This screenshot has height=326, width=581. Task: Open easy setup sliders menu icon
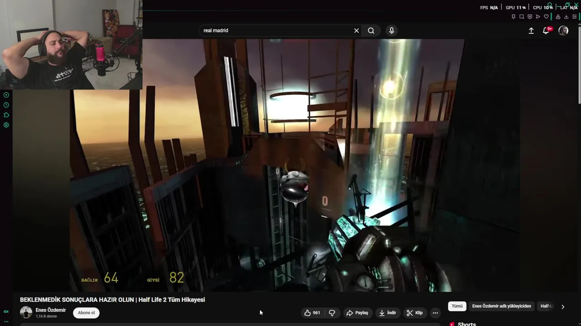[574, 17]
